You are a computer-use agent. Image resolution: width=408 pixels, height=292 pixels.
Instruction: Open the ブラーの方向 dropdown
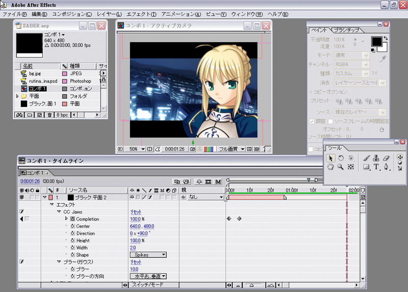[148, 276]
